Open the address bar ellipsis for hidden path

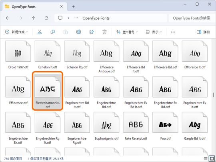[x=76, y=18]
